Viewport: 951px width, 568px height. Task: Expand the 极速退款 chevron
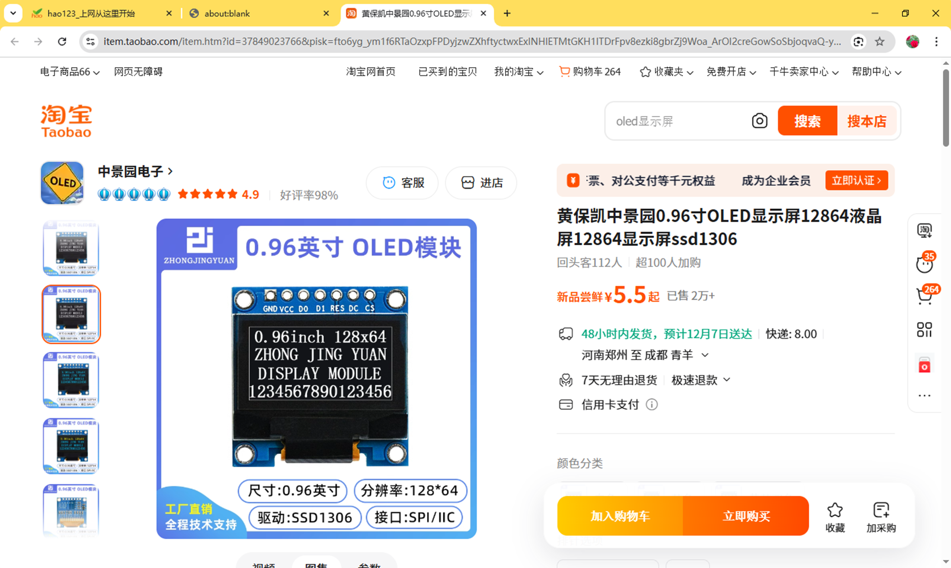point(727,380)
